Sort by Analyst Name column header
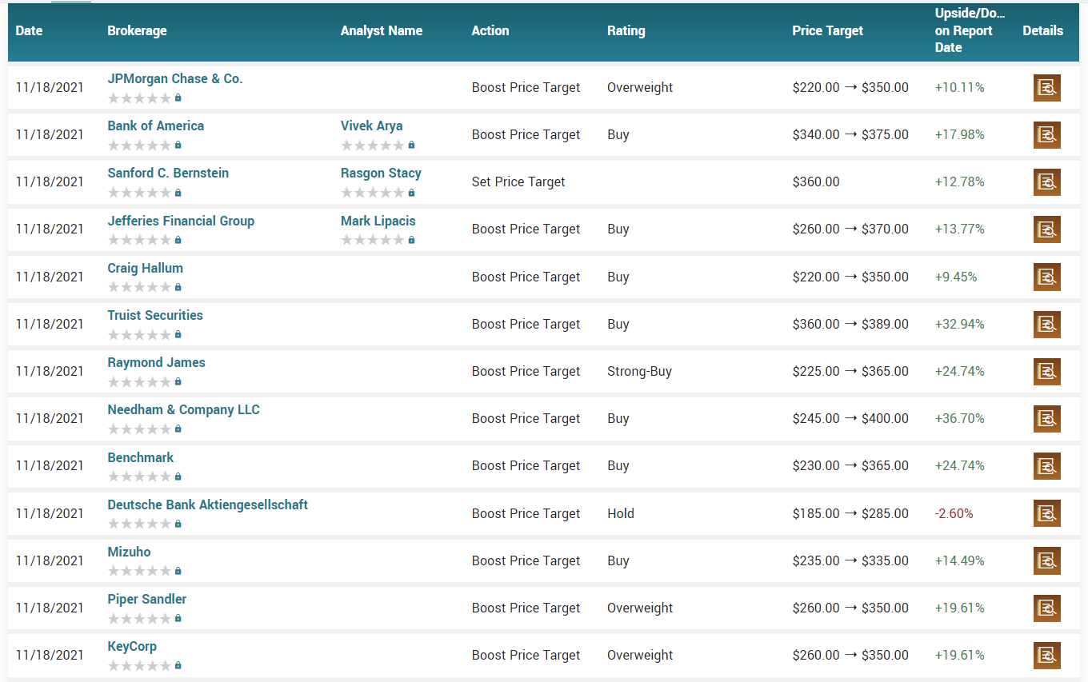The height and width of the screenshot is (682, 1088). pos(382,30)
